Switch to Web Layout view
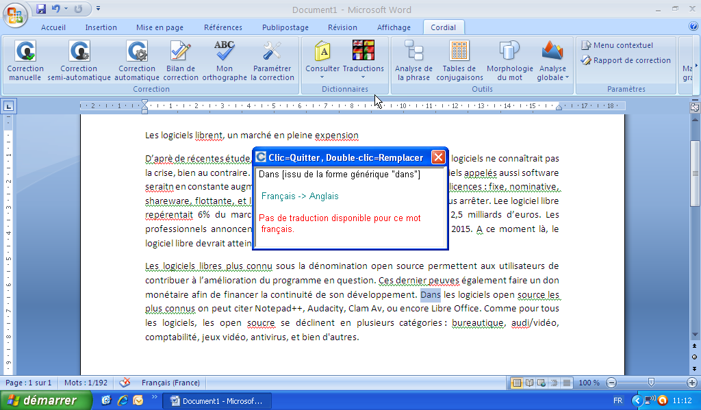Viewport: 701px width, 410px height. click(541, 383)
